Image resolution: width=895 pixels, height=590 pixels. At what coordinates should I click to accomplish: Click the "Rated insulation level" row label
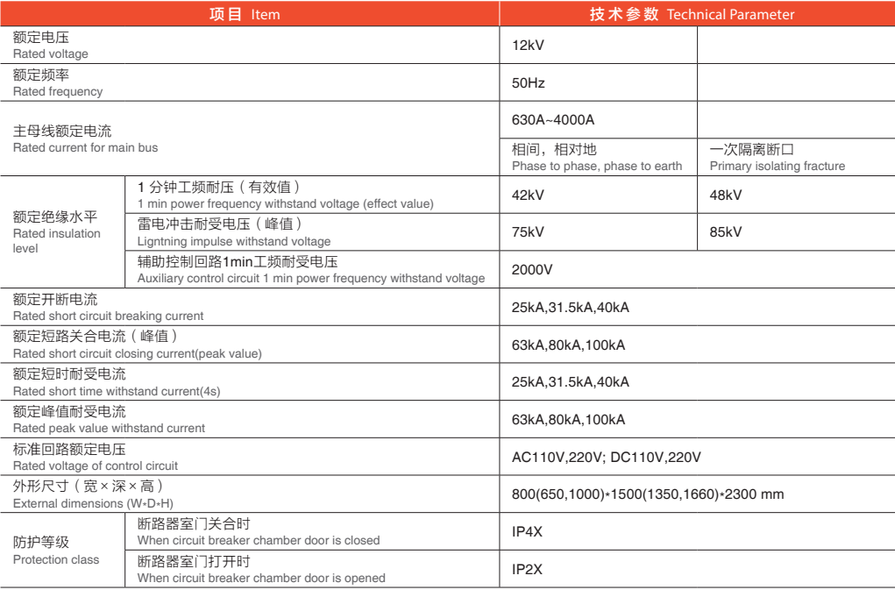click(x=58, y=232)
